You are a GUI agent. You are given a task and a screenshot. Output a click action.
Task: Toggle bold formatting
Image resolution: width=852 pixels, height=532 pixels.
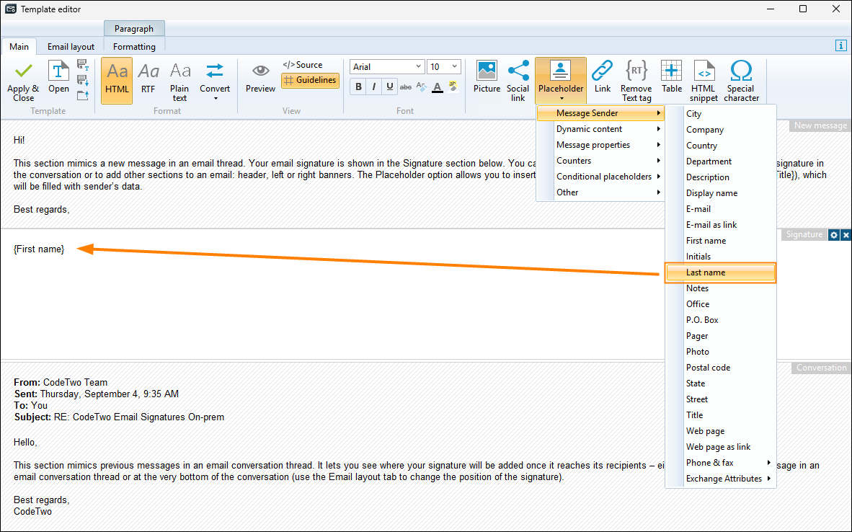tap(358, 87)
